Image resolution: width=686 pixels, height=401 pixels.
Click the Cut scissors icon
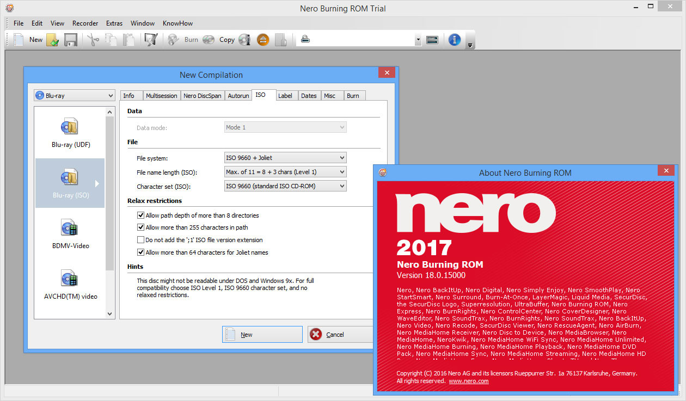point(93,40)
